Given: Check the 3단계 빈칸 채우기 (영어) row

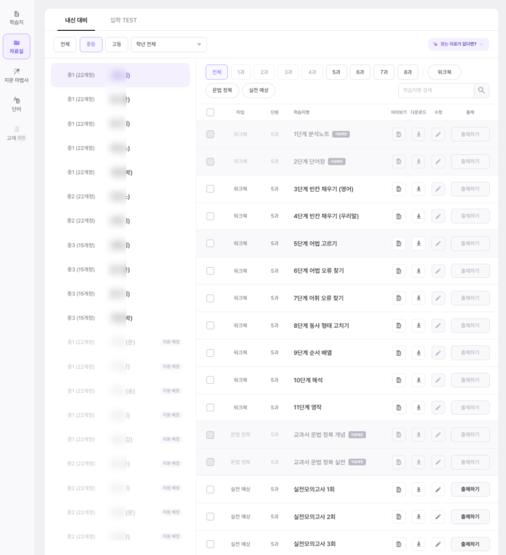Looking at the screenshot, I should tap(210, 189).
